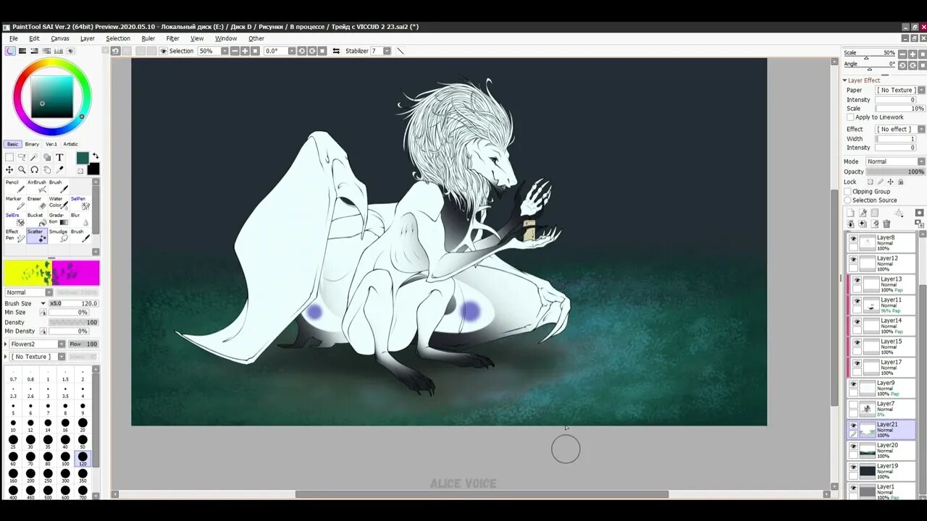Toggle show Selection eye in toolbar
This screenshot has height=521, width=927.
click(163, 51)
